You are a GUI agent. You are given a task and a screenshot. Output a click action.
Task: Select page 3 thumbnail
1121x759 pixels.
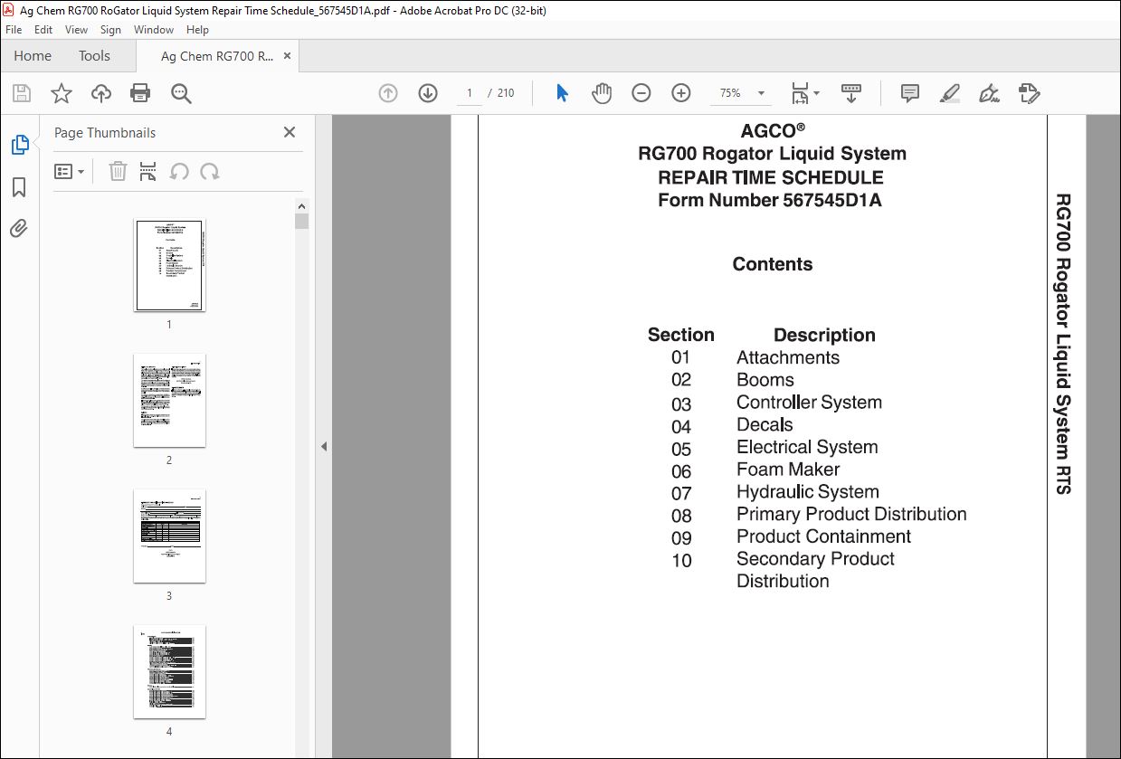(x=169, y=536)
